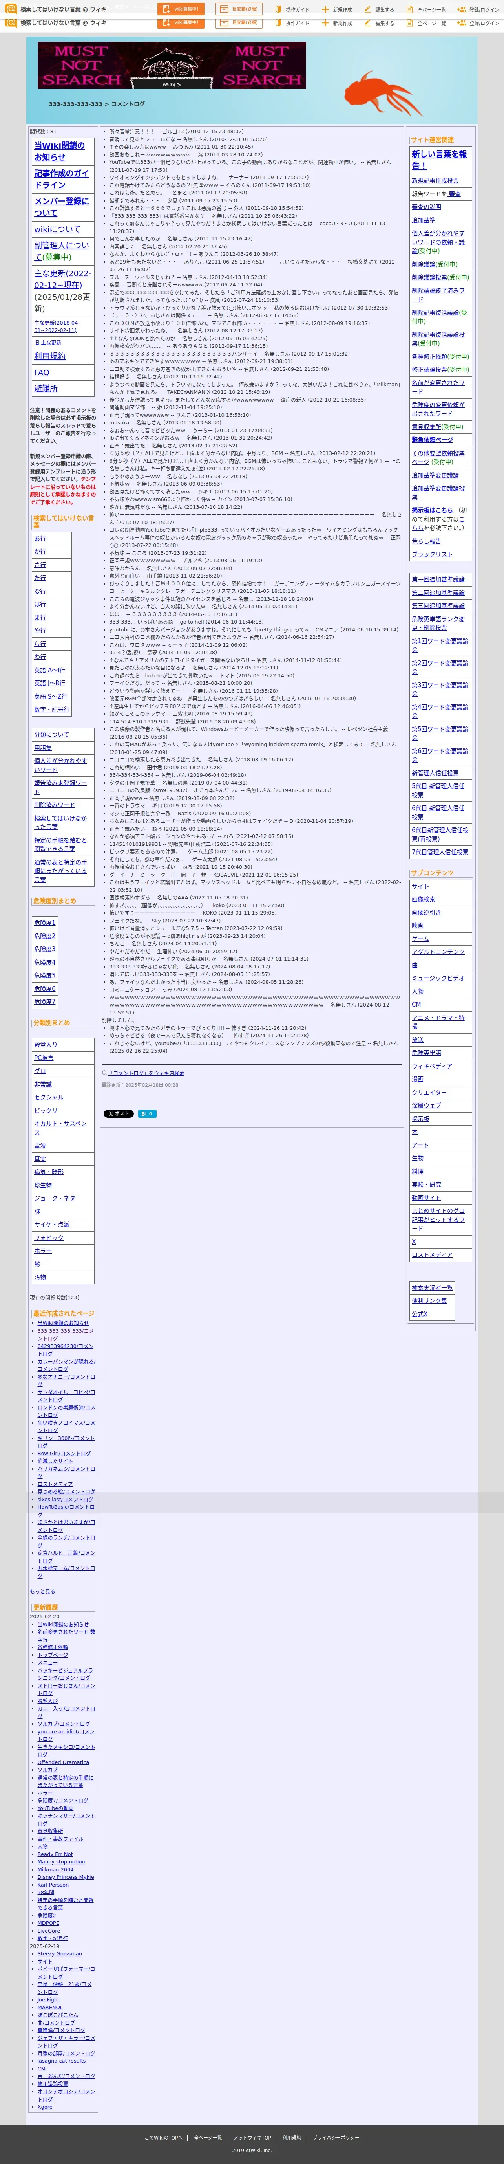Open PC被害 category link

[x=44, y=1058]
